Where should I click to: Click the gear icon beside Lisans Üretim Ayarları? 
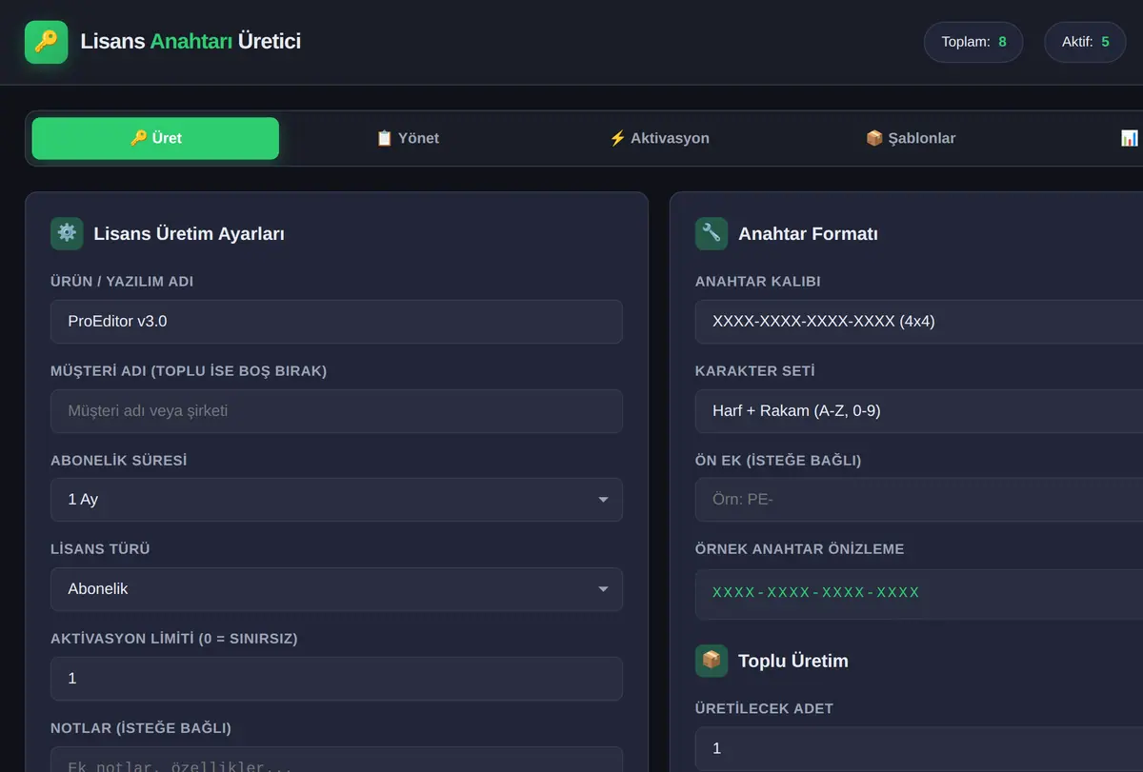coord(67,233)
